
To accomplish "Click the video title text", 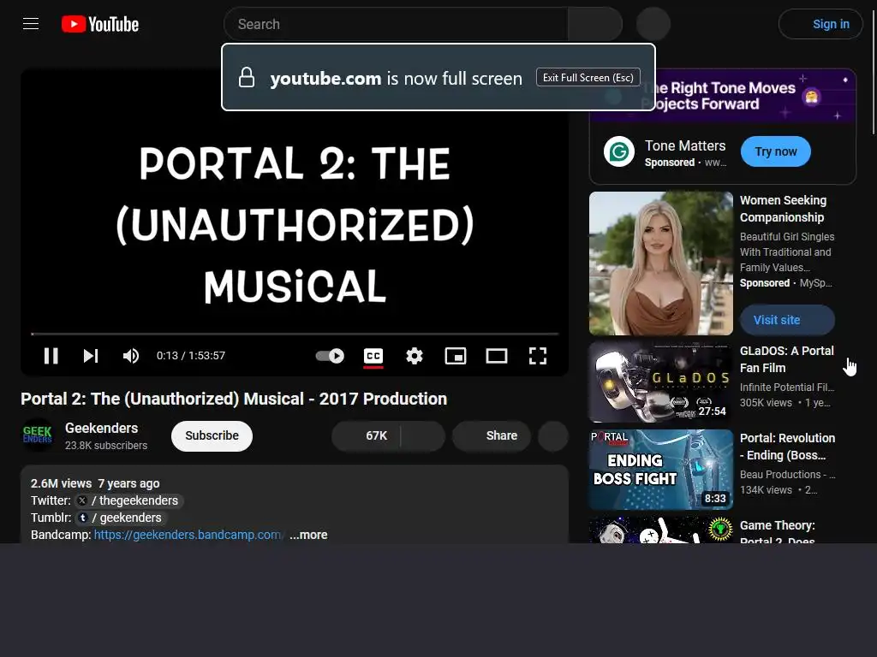I will [234, 399].
